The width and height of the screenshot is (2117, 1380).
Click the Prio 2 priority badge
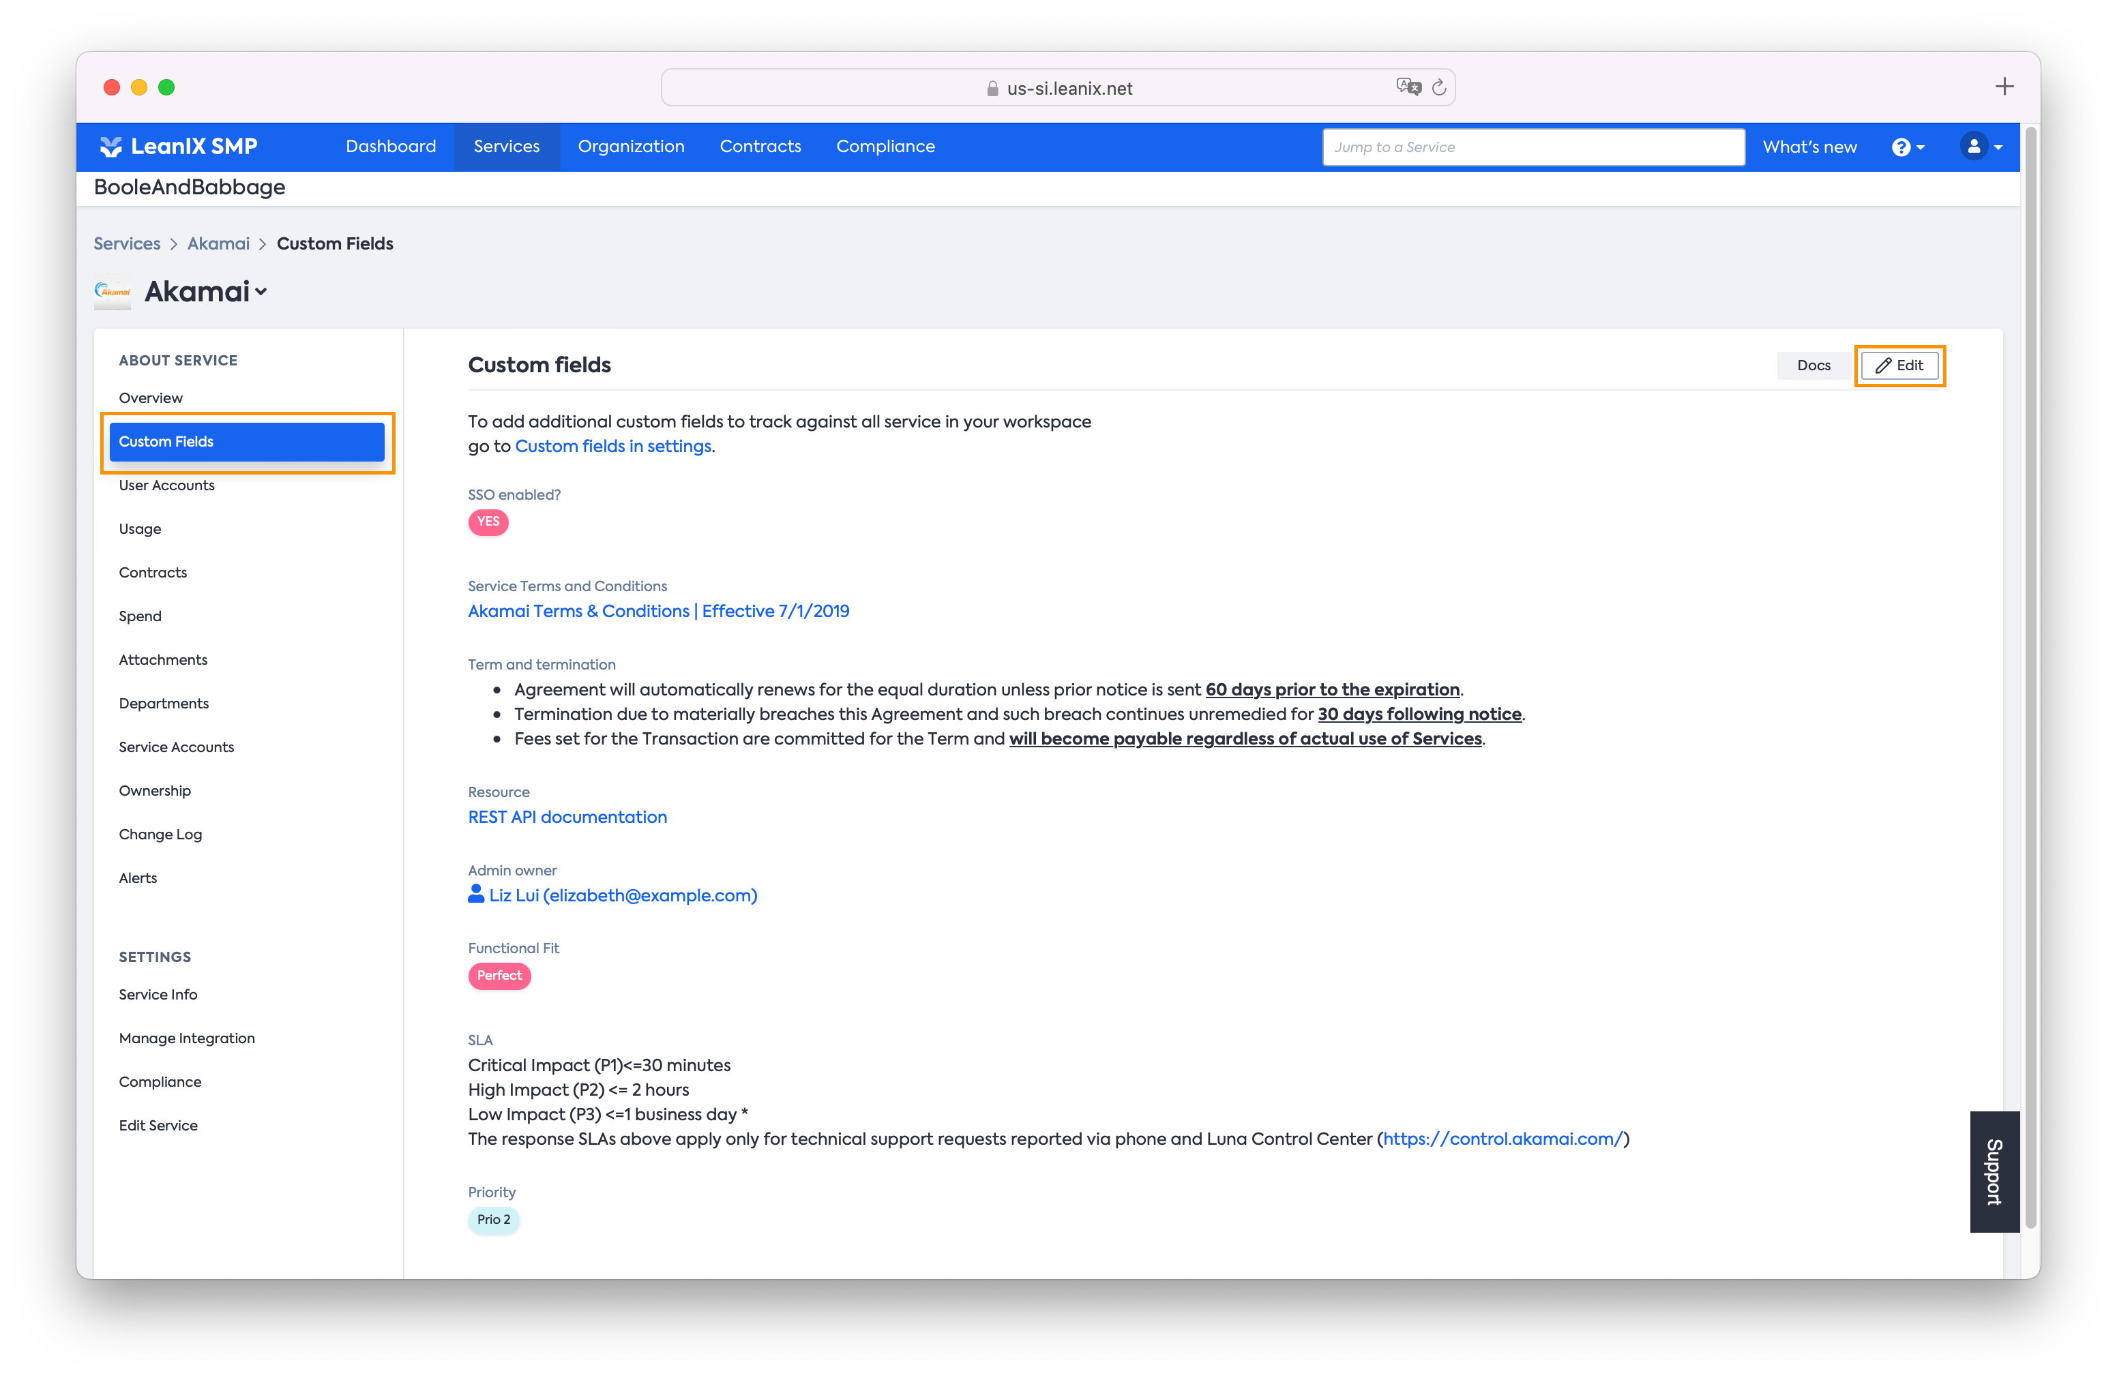pyautogui.click(x=494, y=1219)
